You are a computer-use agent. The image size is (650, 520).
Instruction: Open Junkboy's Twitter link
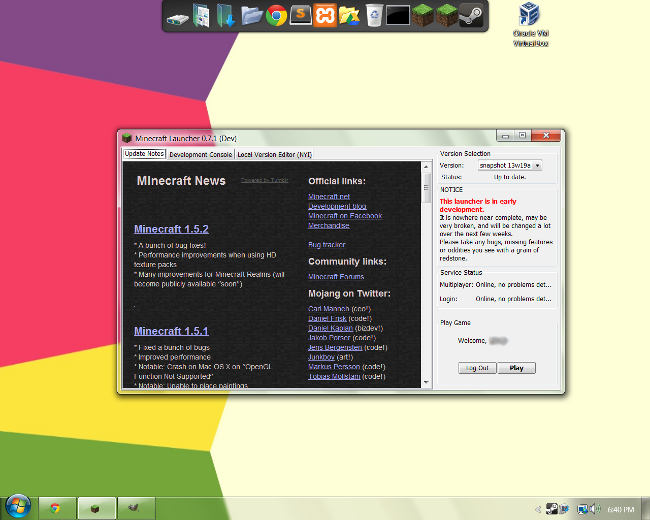[321, 357]
